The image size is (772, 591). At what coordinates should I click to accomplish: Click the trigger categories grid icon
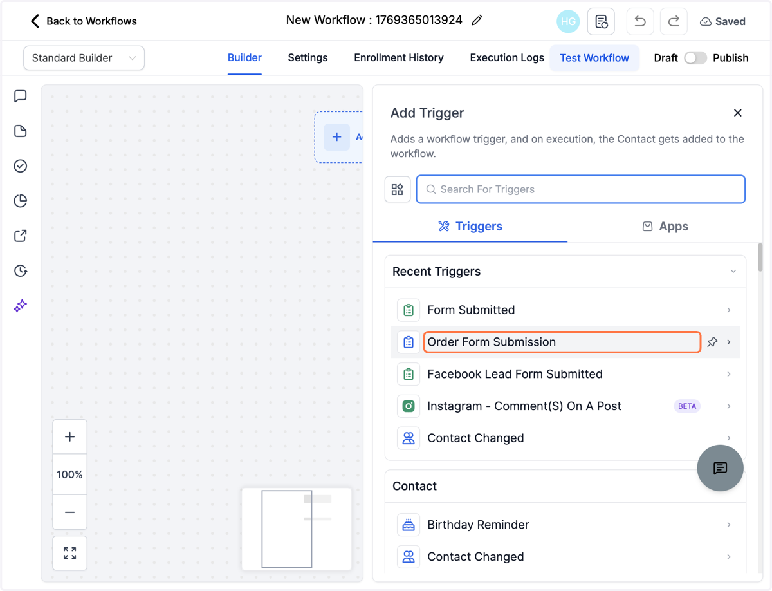pyautogui.click(x=398, y=189)
